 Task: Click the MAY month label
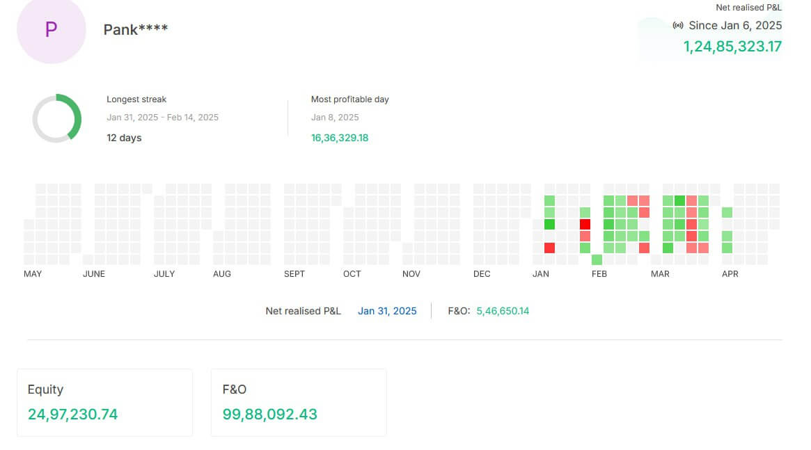[x=33, y=274]
